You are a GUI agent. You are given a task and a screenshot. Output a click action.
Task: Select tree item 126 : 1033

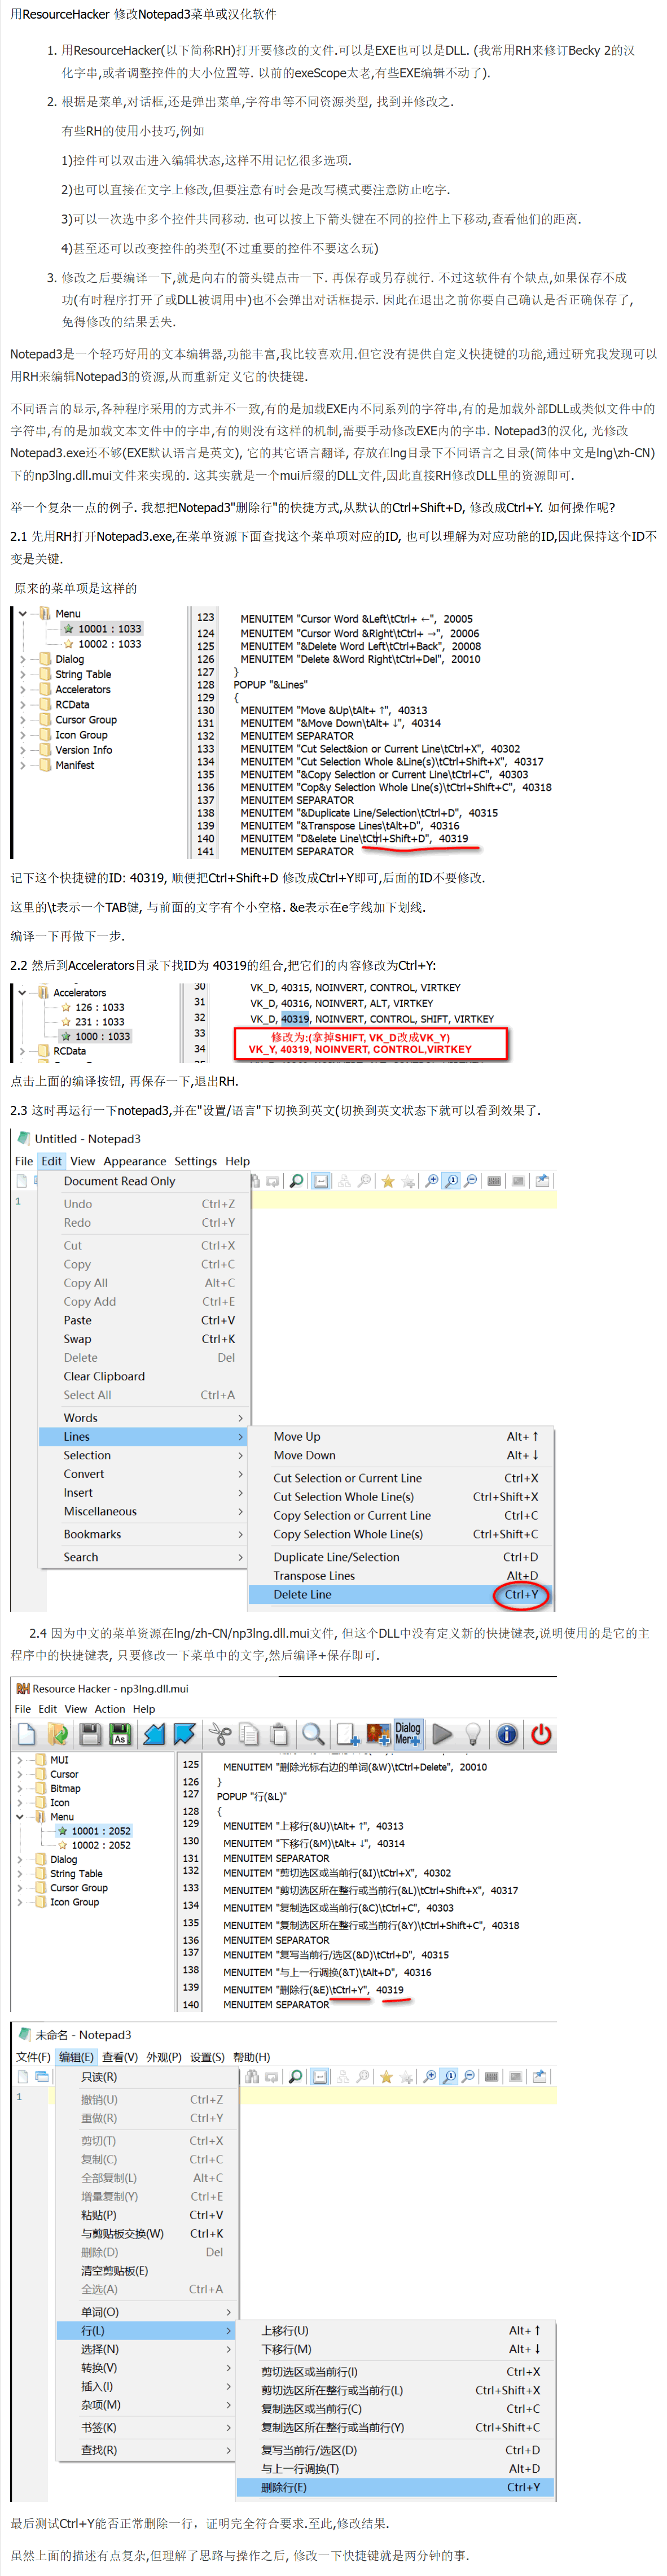click(99, 1007)
